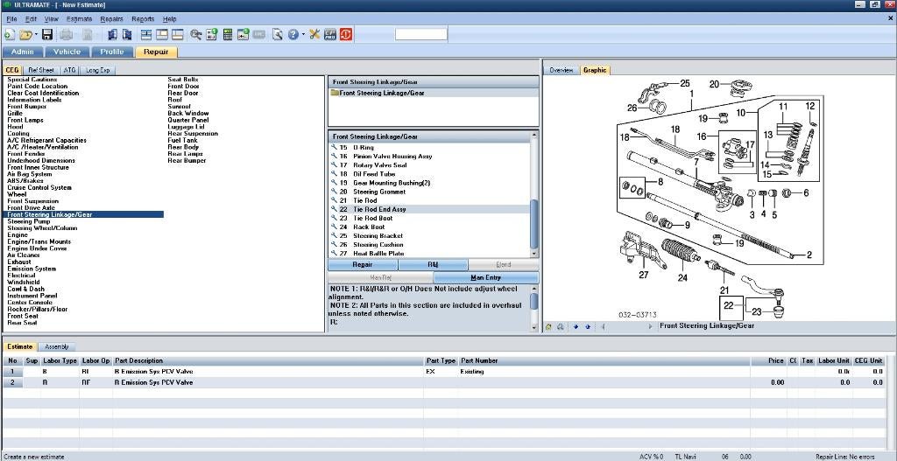Open the Help menu
897x461 pixels.
(169, 19)
